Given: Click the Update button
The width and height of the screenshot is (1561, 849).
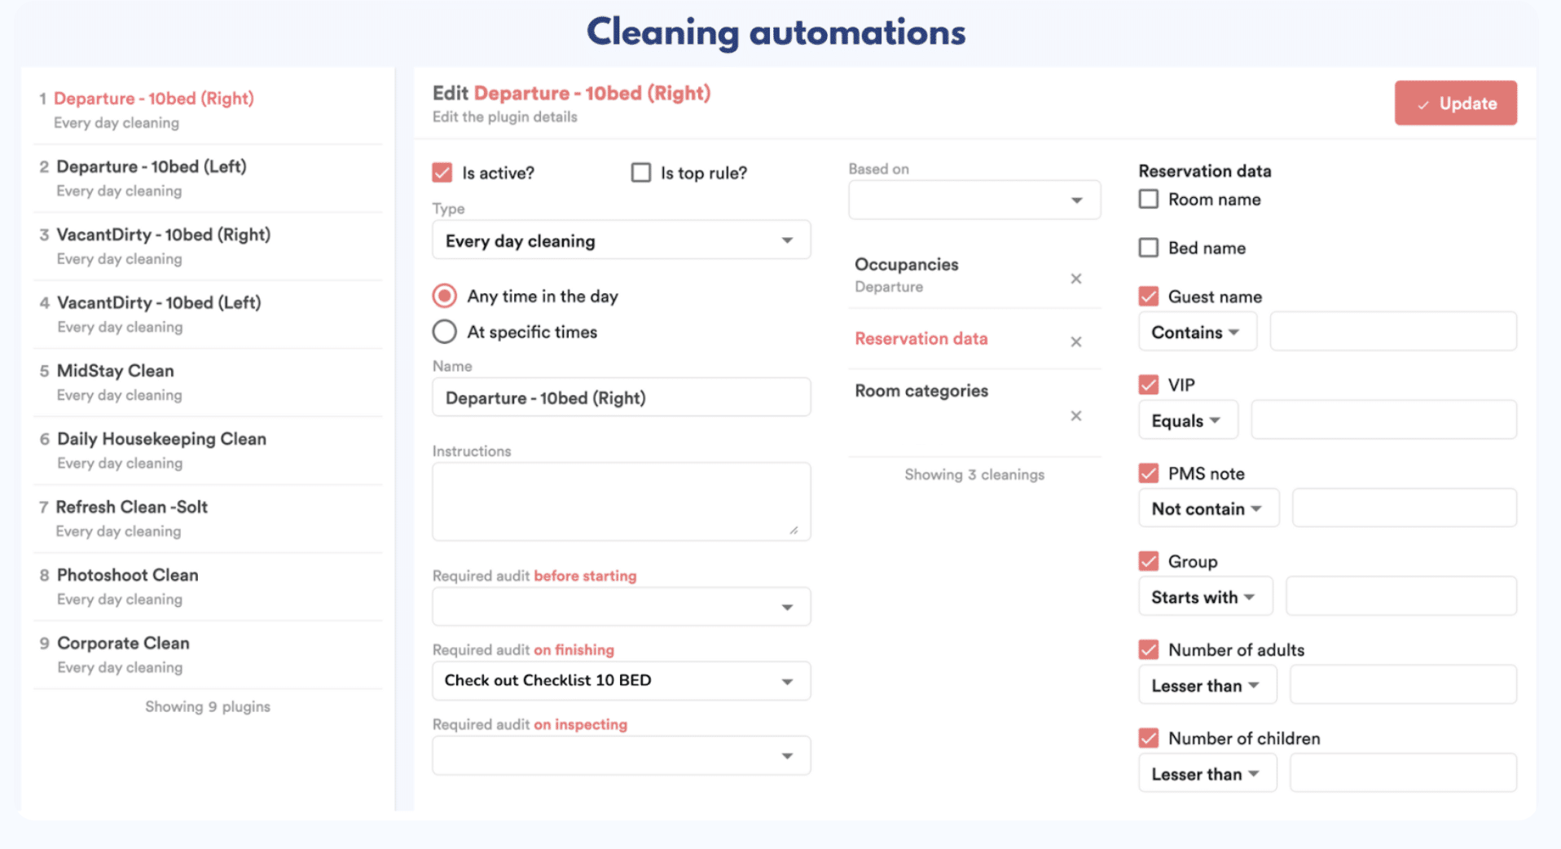Looking at the screenshot, I should 1455,103.
